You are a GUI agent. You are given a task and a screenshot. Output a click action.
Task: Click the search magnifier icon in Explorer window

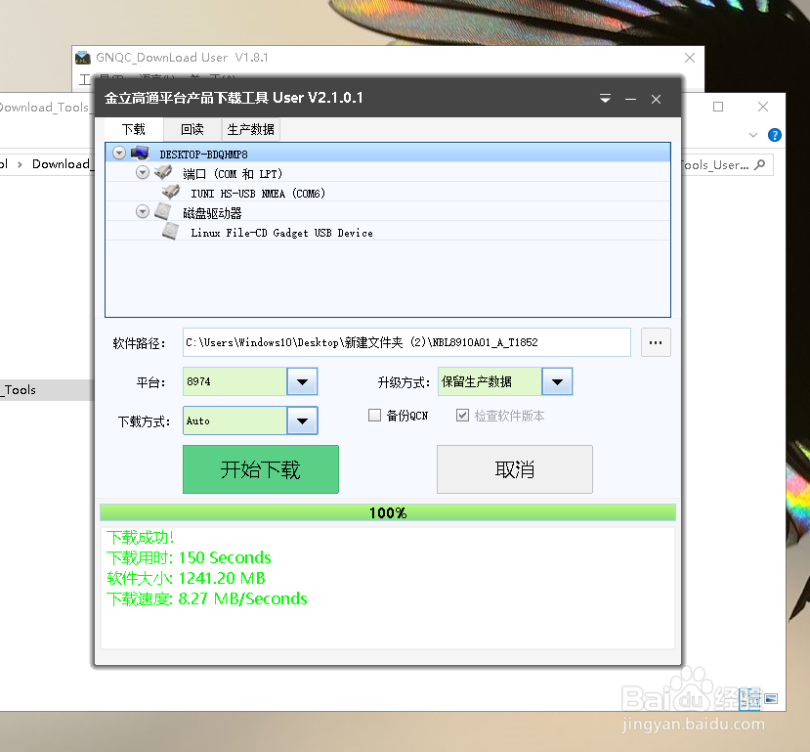[759, 165]
